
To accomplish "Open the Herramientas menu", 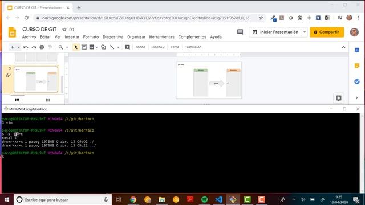I will coord(161,37).
